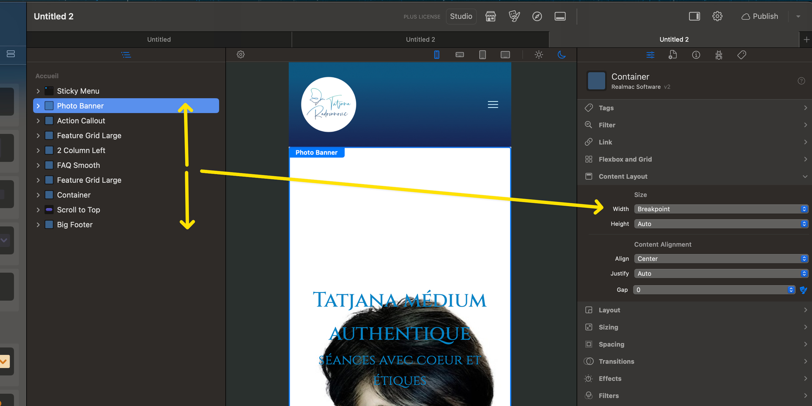Toggle the right sidebar panel
Screen dimensions: 812x406
[694, 17]
